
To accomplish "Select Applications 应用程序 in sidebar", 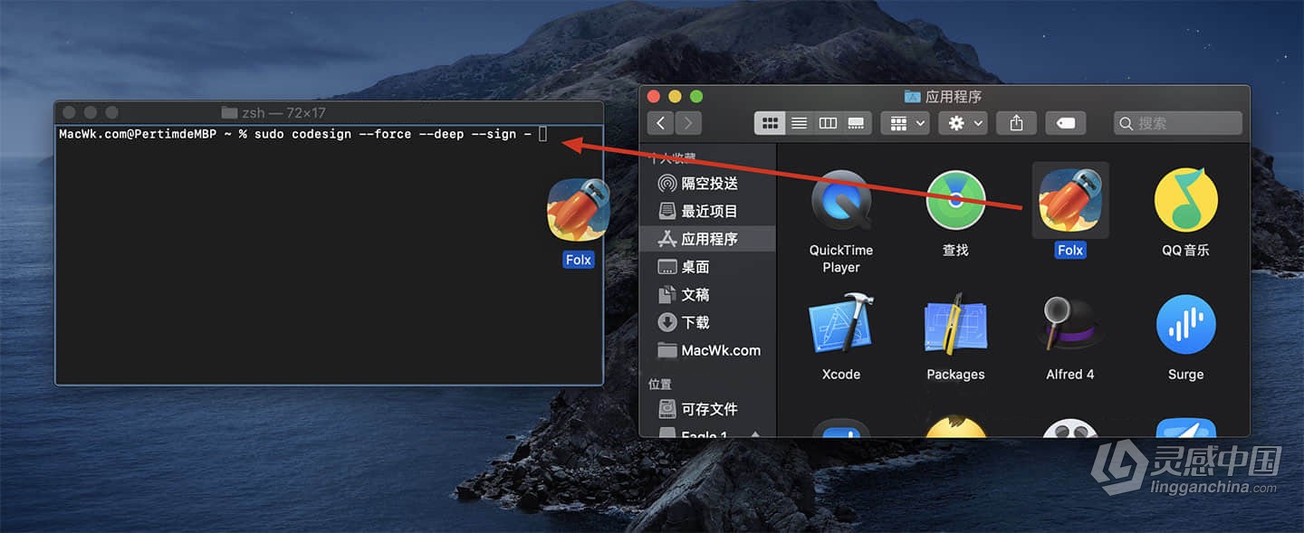I will (708, 239).
